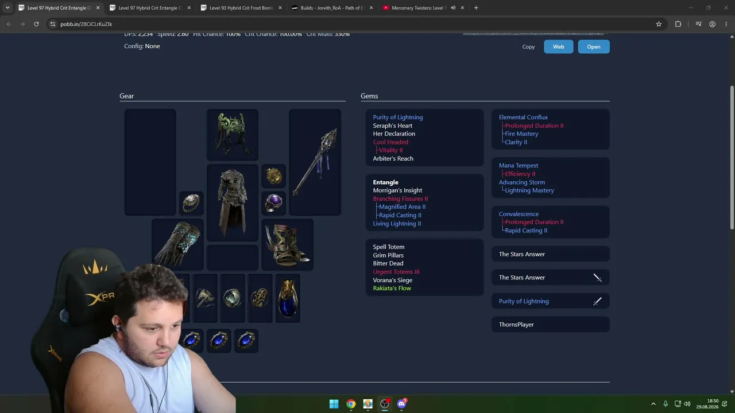Click the gold serpent charm item

click(x=260, y=298)
